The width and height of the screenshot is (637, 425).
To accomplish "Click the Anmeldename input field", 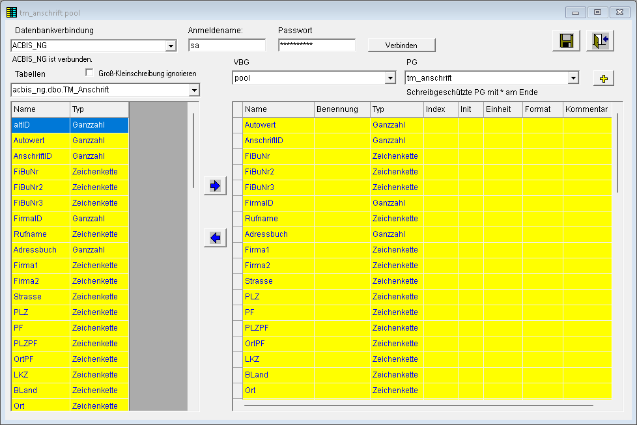I will point(227,45).
